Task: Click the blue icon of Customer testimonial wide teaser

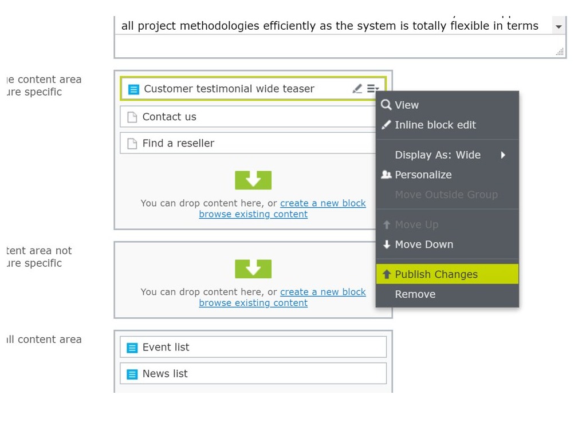Action: click(x=133, y=89)
